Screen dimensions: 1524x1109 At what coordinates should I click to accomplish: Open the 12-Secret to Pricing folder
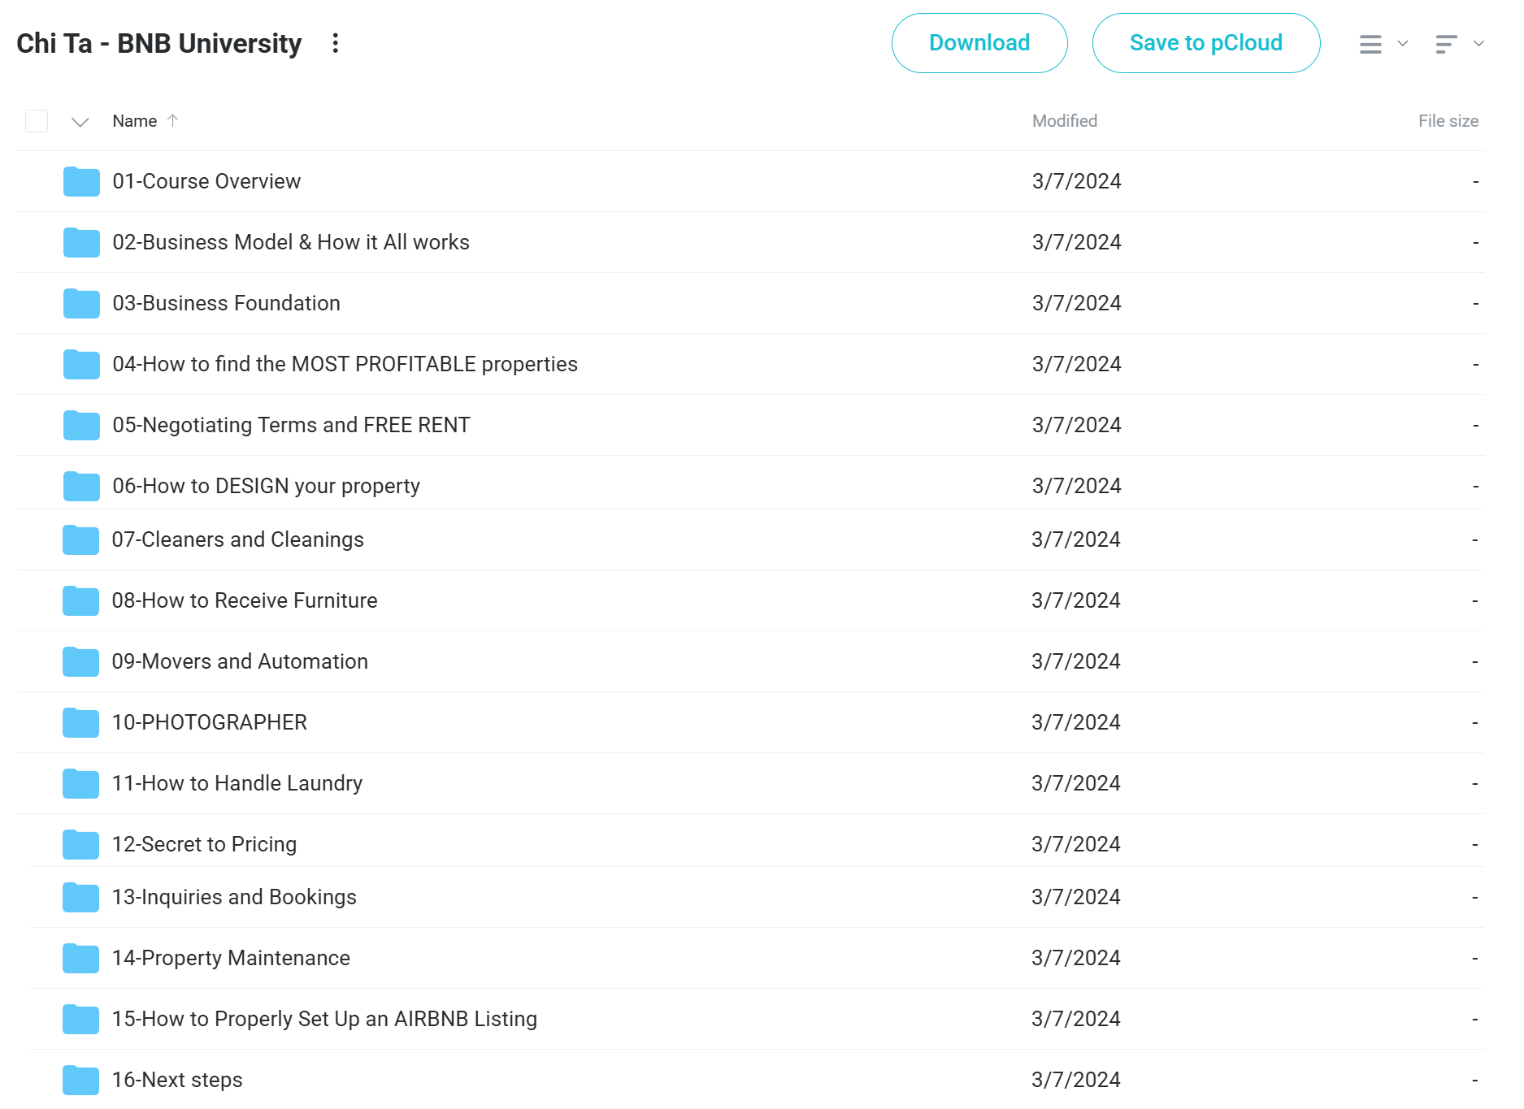(204, 844)
